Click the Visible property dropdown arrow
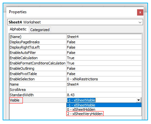The image size is (151, 124). [x=138, y=100]
